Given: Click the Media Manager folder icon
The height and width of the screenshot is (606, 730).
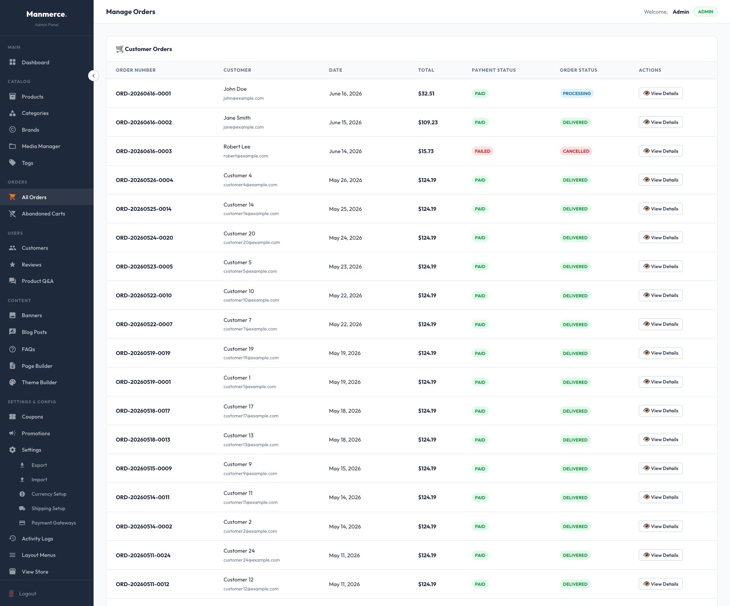Looking at the screenshot, I should point(12,146).
